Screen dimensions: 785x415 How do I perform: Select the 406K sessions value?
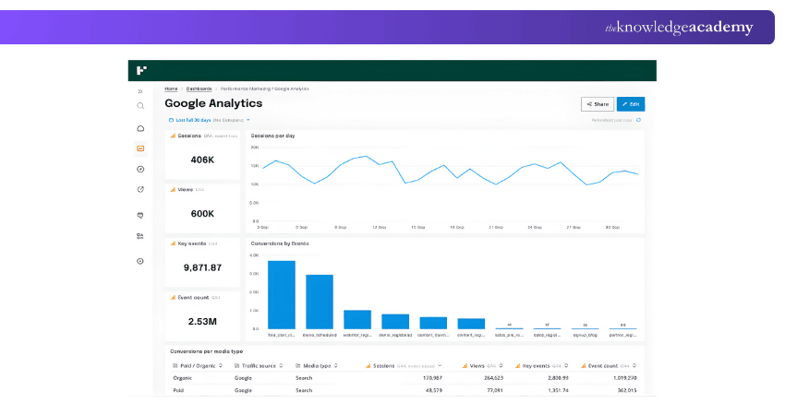tap(202, 160)
